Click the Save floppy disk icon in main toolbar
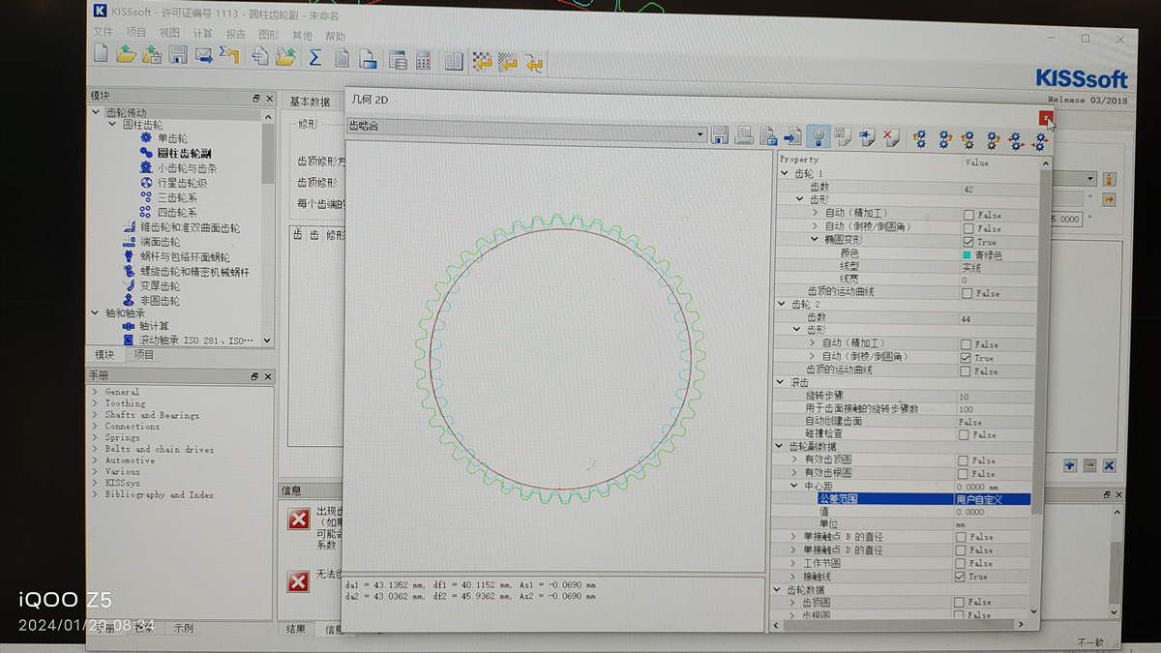Image resolution: width=1161 pixels, height=653 pixels. 178,56
